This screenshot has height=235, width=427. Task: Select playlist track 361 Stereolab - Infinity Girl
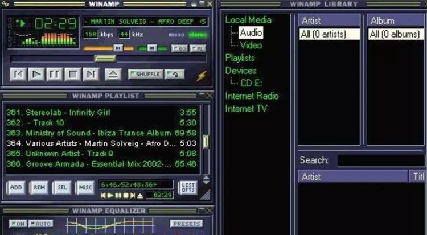pyautogui.click(x=101, y=112)
